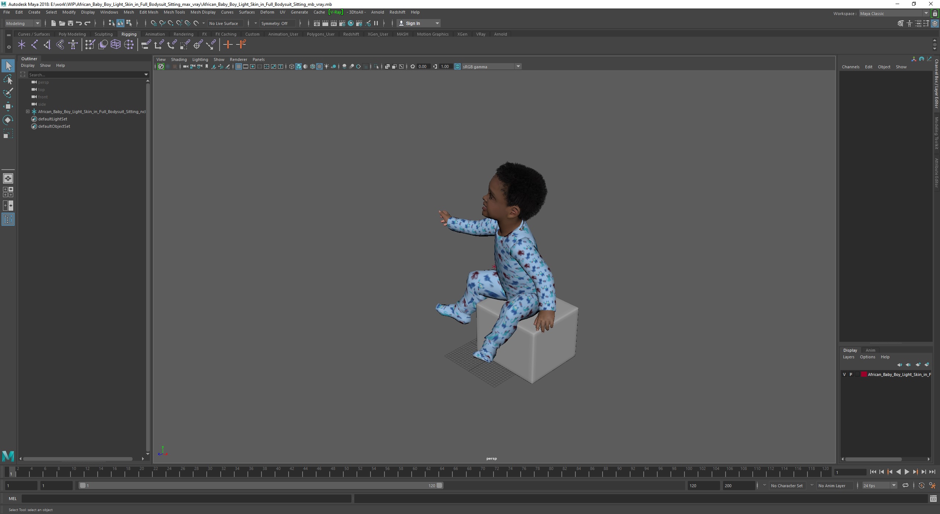Open the Deform menu
940x514 pixels.
click(267, 12)
